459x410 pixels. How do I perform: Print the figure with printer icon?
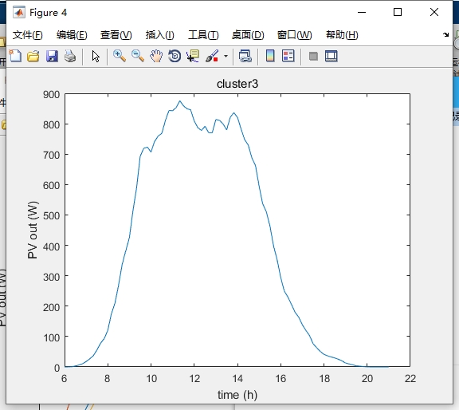(70, 56)
